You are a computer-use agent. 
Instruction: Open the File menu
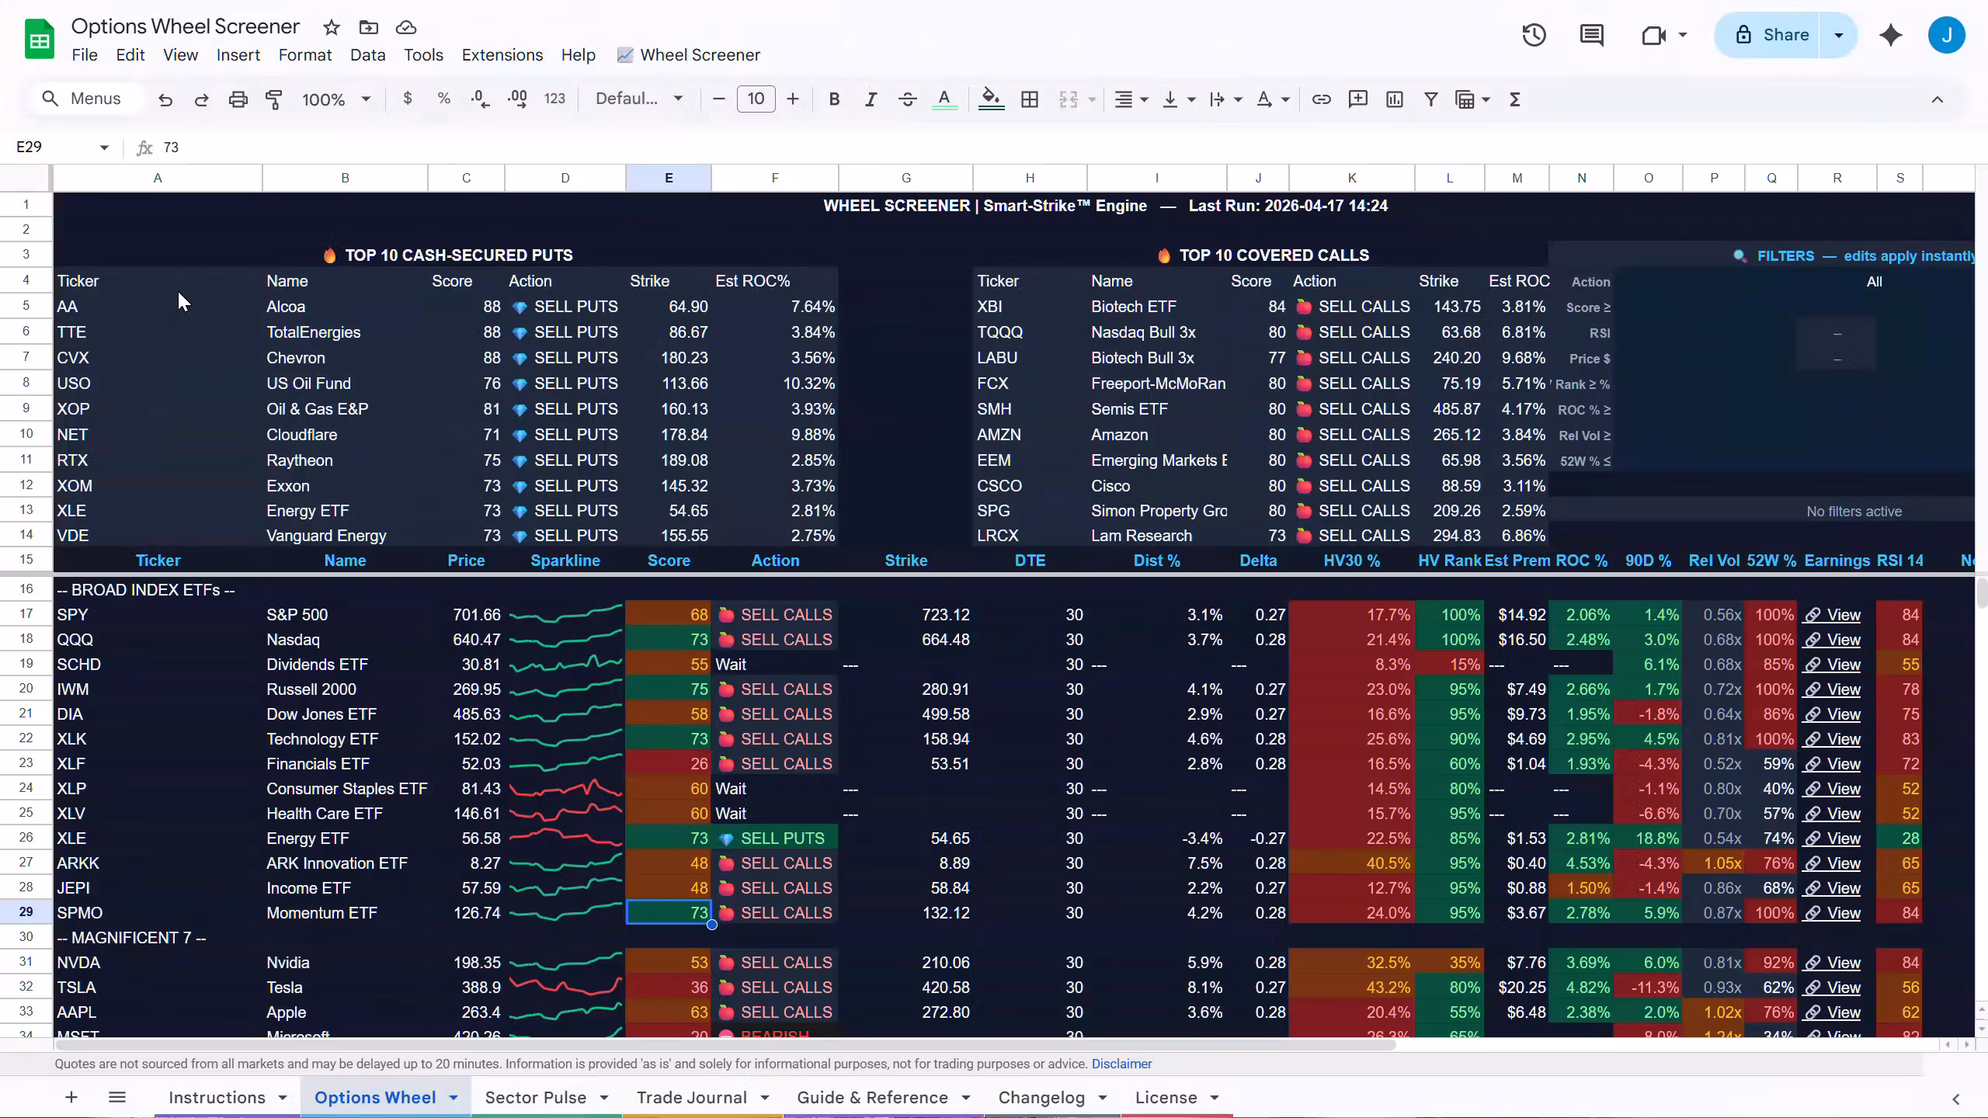point(85,55)
